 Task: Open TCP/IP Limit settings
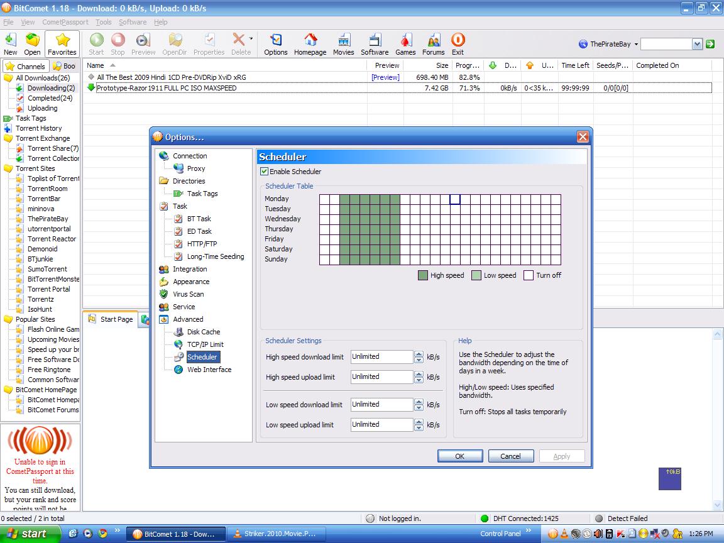(206, 344)
